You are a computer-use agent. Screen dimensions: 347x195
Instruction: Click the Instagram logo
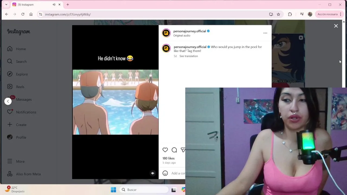click(18, 32)
